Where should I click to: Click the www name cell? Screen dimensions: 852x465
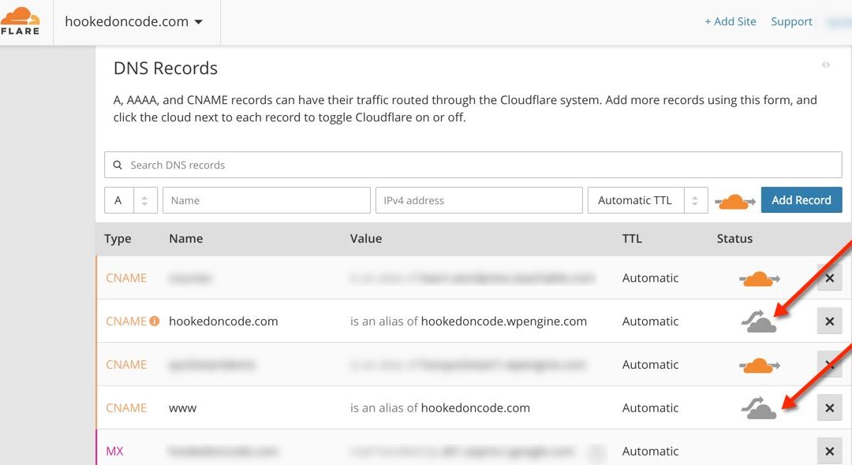coord(182,408)
